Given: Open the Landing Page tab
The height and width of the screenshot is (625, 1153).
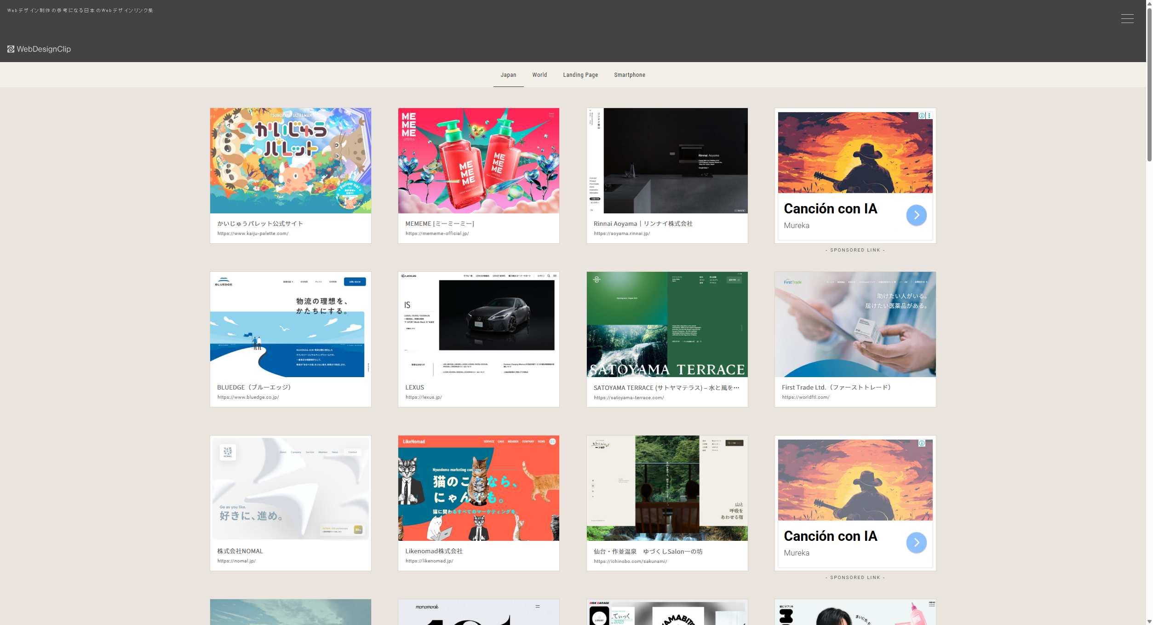Looking at the screenshot, I should point(580,75).
